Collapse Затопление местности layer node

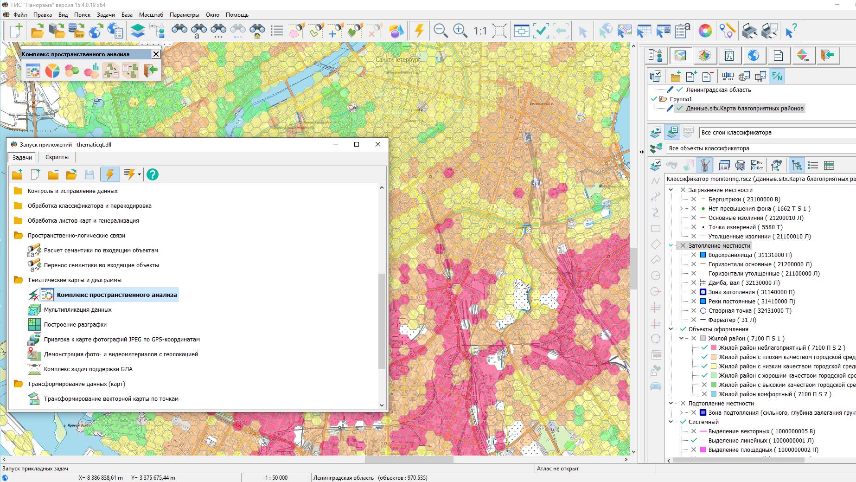point(671,245)
